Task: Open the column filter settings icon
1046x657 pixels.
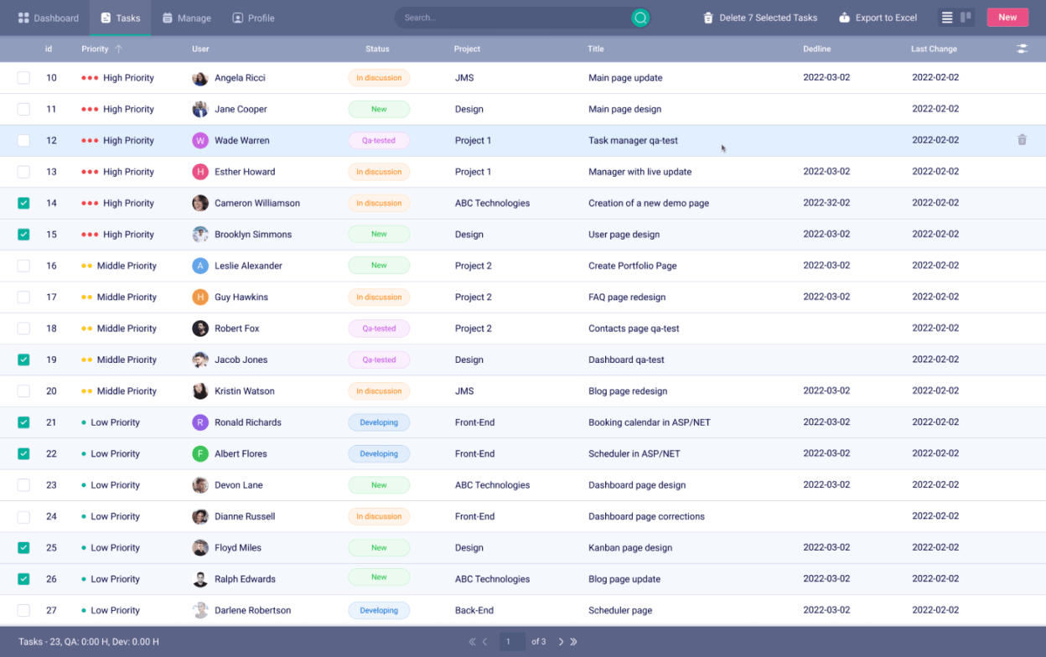Action: pos(1022,49)
